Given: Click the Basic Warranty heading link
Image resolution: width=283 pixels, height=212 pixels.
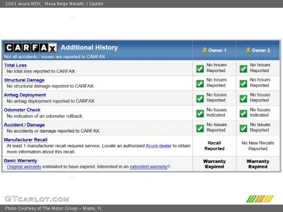Looking at the screenshot, I should pyautogui.click(x=21, y=161).
